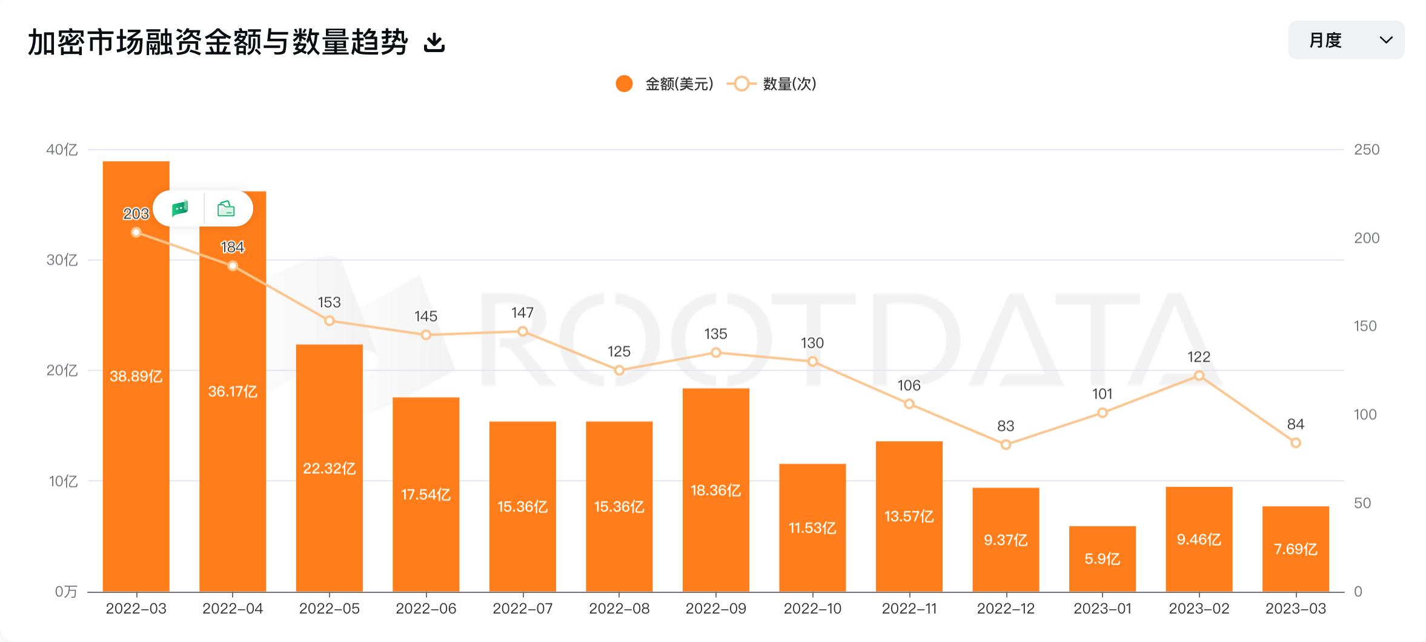Click the line point labeled 130
The width and height of the screenshot is (1426, 642).
pos(812,362)
